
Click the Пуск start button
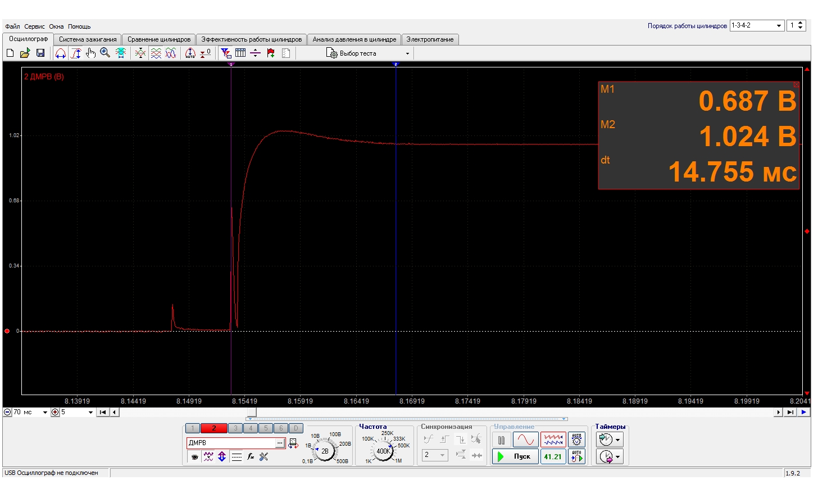point(515,456)
